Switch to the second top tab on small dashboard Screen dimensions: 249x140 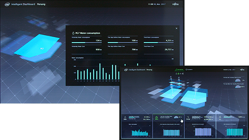click(x=189, y=69)
